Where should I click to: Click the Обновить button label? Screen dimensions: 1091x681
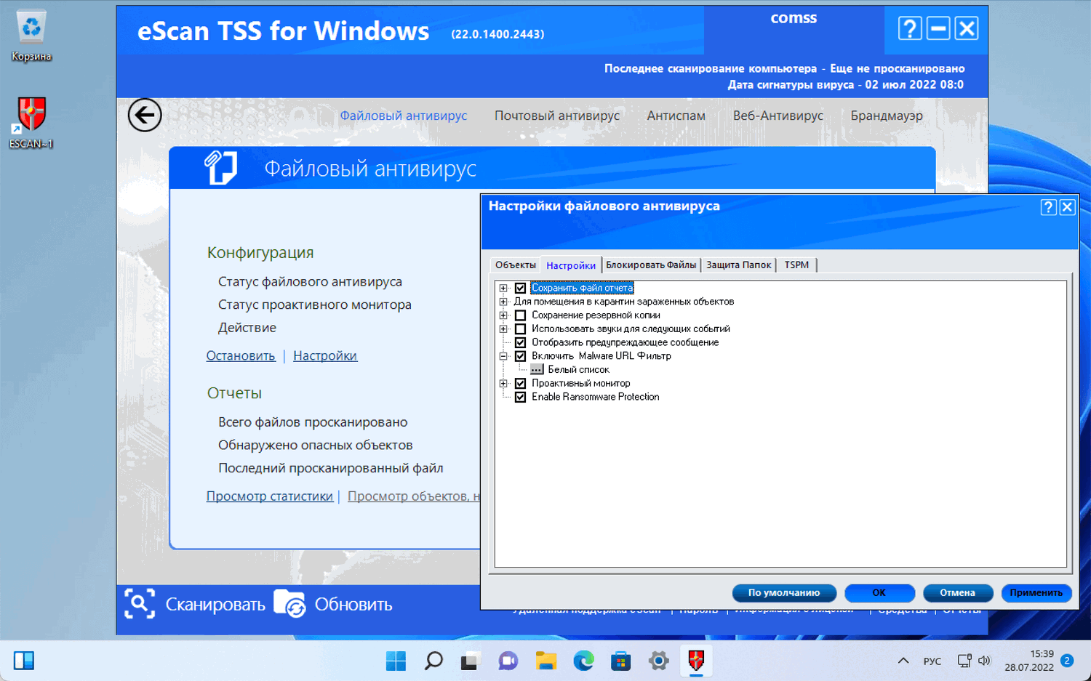353,605
